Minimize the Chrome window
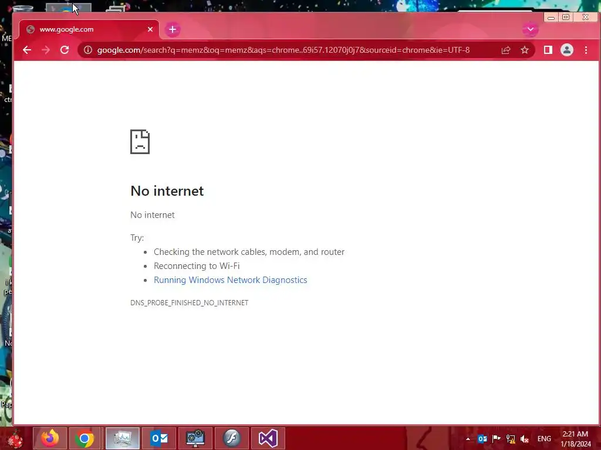Screen dimensions: 601x450 pos(551,17)
